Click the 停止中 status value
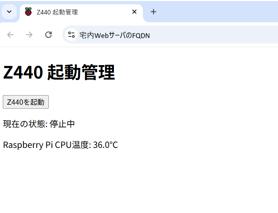This screenshot has width=278, height=213. pyautogui.click(x=62, y=124)
